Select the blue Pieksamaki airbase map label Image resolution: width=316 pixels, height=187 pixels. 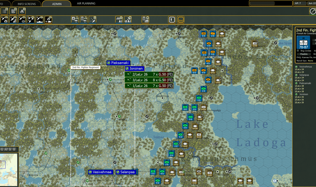pos(118,63)
